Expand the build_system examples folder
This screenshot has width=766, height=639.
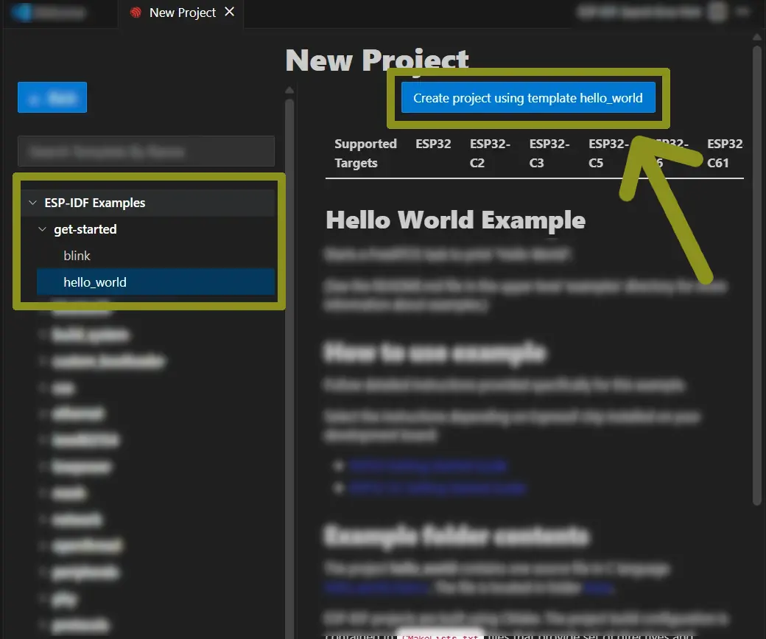(x=90, y=335)
